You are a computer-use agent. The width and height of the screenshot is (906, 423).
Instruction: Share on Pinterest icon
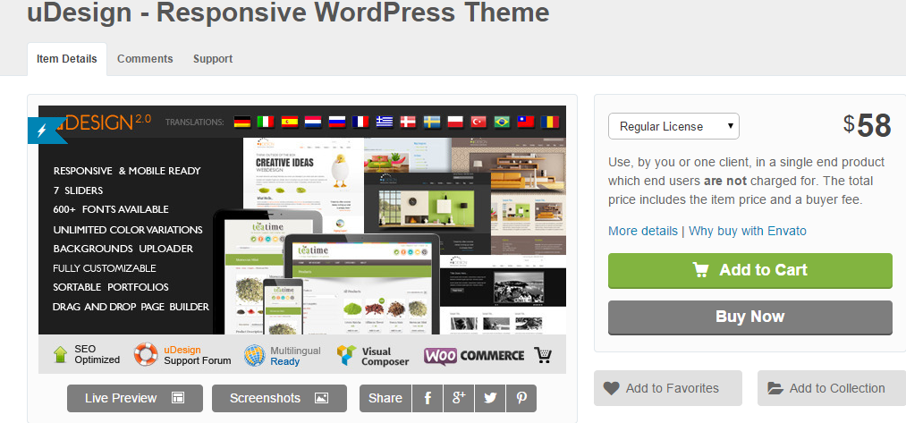(x=521, y=398)
